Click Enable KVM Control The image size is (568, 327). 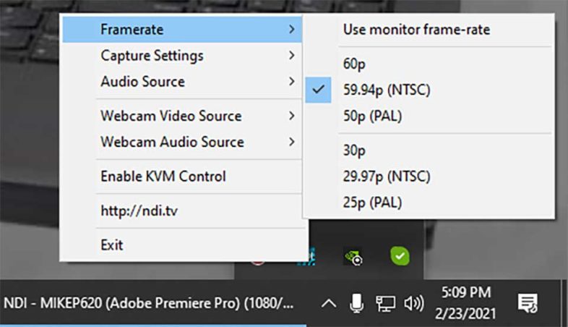click(x=163, y=177)
